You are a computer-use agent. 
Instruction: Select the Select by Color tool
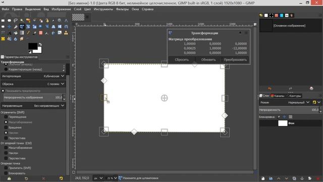point(28,20)
